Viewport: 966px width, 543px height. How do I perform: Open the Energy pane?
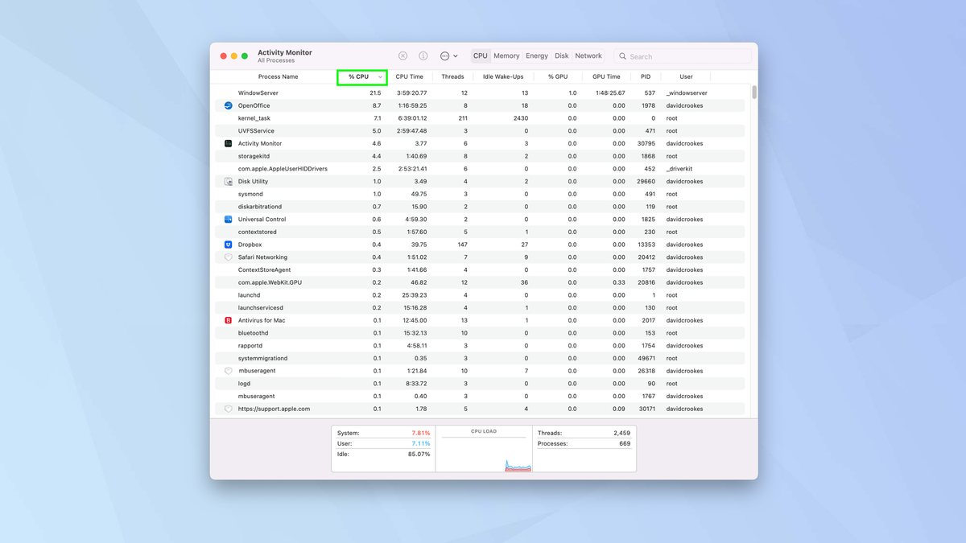pos(537,56)
